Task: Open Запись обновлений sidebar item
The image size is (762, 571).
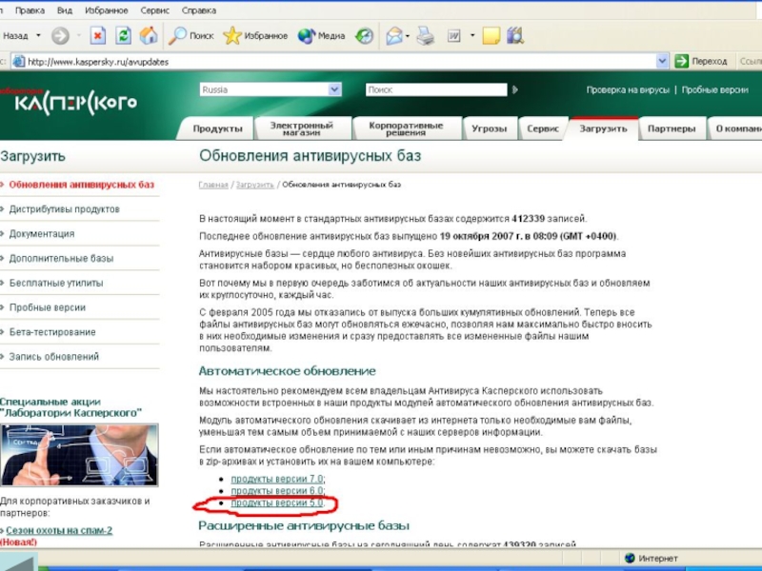Action: coord(53,356)
